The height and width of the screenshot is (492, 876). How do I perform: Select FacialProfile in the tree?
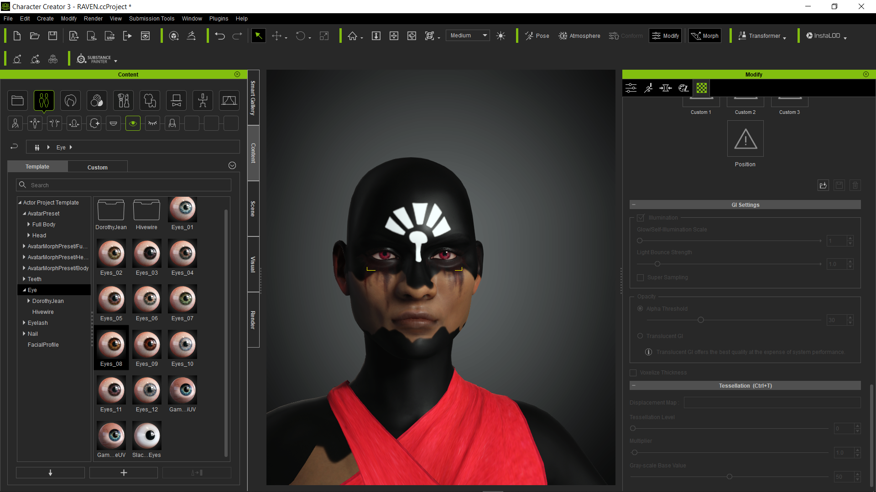[x=43, y=345]
